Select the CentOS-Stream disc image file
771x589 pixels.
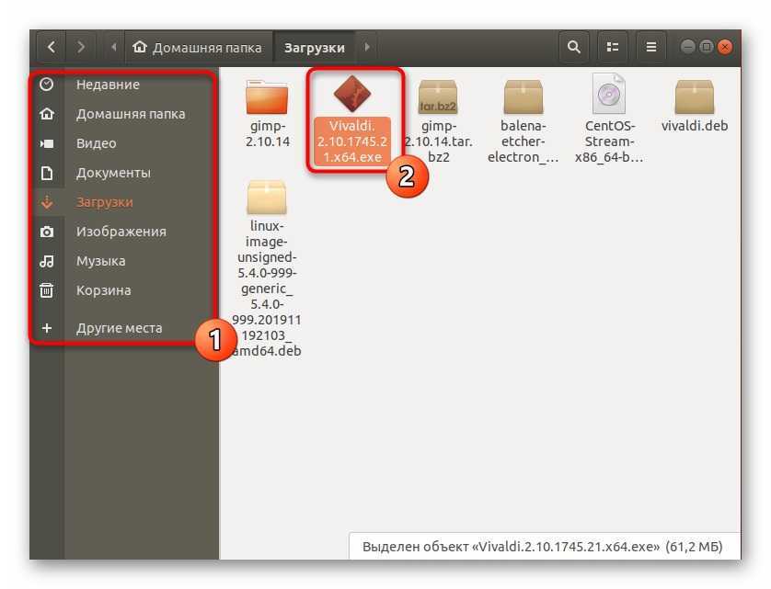point(609,95)
